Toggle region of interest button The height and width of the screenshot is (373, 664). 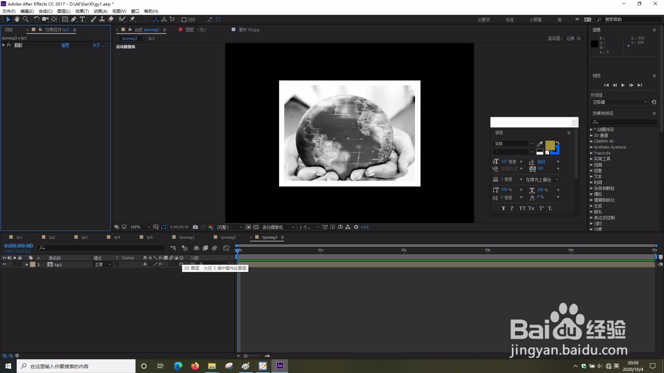(248, 227)
